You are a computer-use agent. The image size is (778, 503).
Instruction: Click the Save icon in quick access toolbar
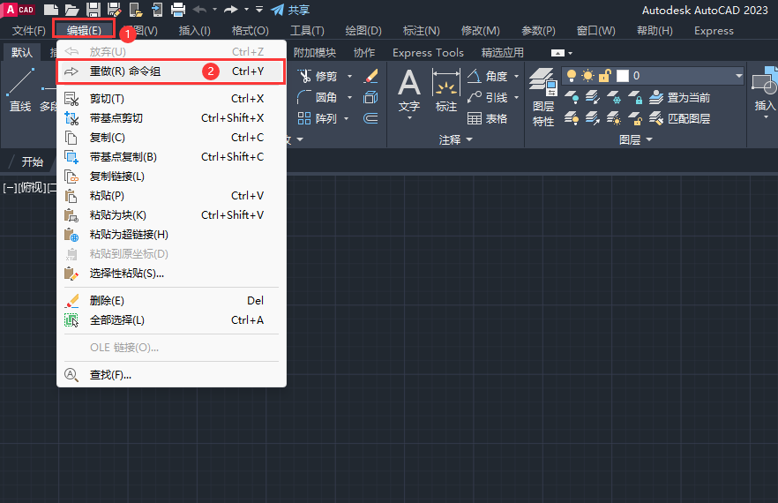(x=94, y=10)
